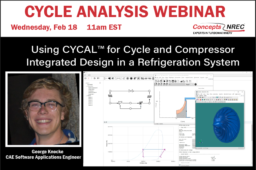Click the red Delete icon in CYCAL toolbar
The width and height of the screenshot is (256, 170).
pyautogui.click(x=88, y=78)
